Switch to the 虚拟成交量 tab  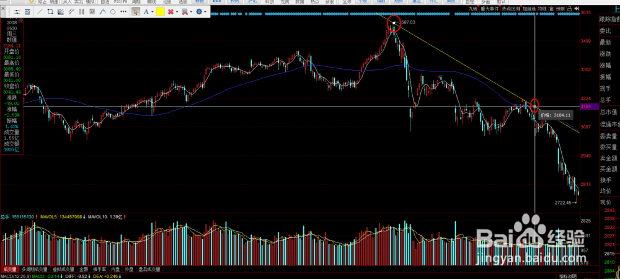[63, 270]
